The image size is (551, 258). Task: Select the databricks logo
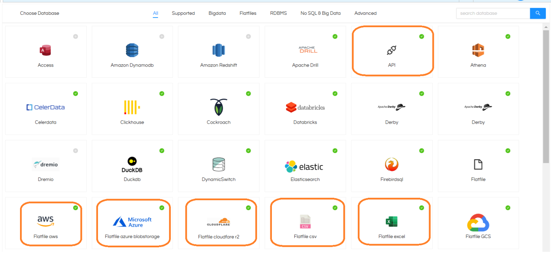pyautogui.click(x=305, y=107)
